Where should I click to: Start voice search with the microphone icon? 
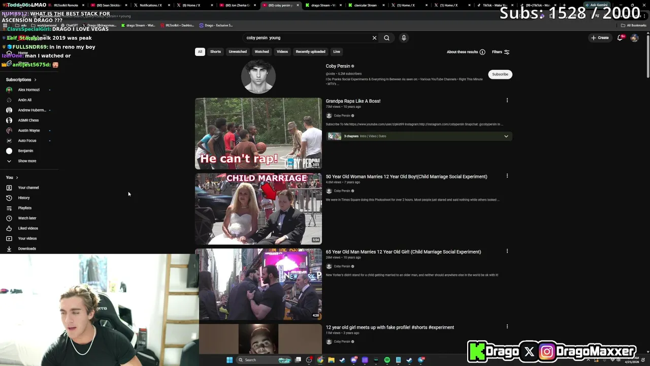pos(404,38)
